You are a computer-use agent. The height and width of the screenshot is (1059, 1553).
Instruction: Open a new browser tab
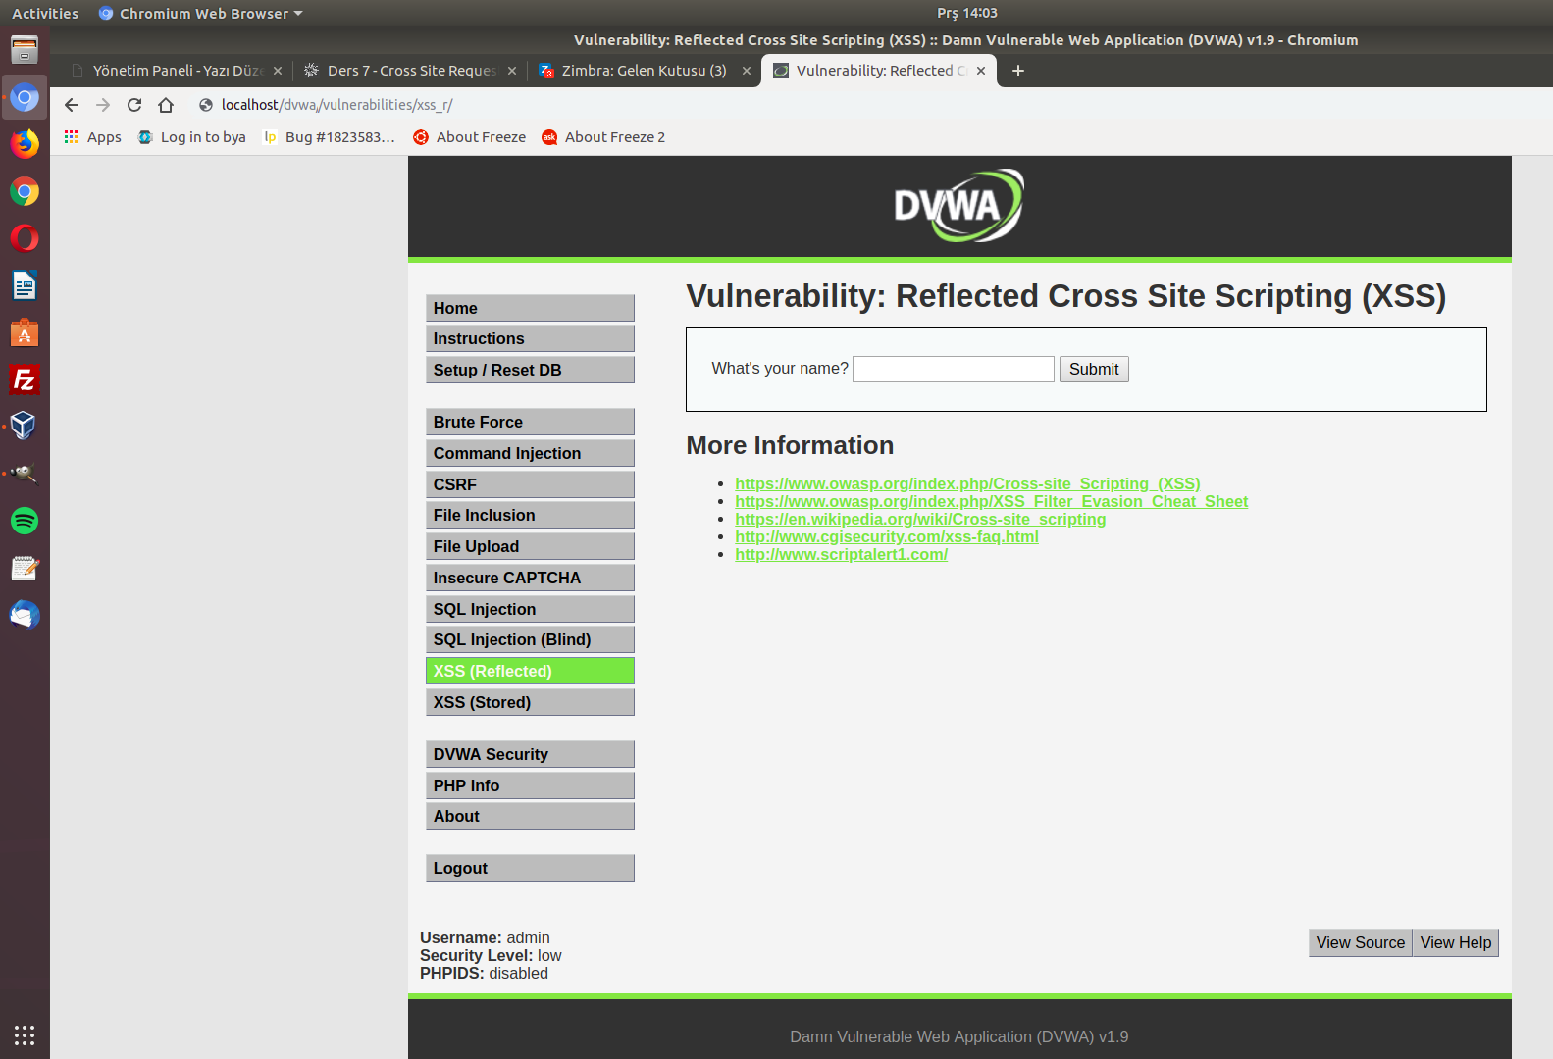pos(1018,71)
